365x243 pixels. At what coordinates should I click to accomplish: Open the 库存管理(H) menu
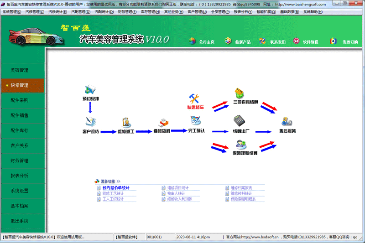click(x=151, y=12)
